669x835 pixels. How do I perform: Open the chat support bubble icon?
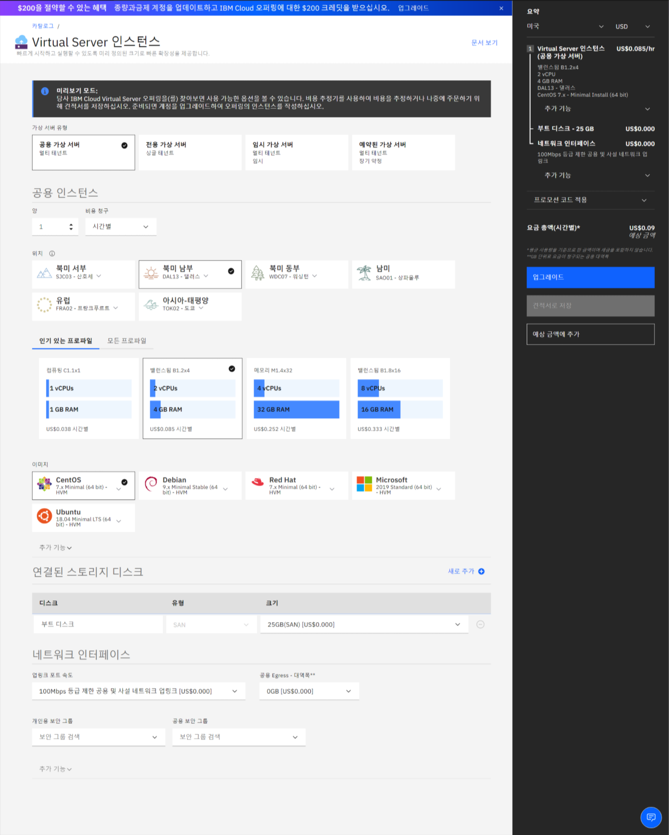pyautogui.click(x=651, y=817)
